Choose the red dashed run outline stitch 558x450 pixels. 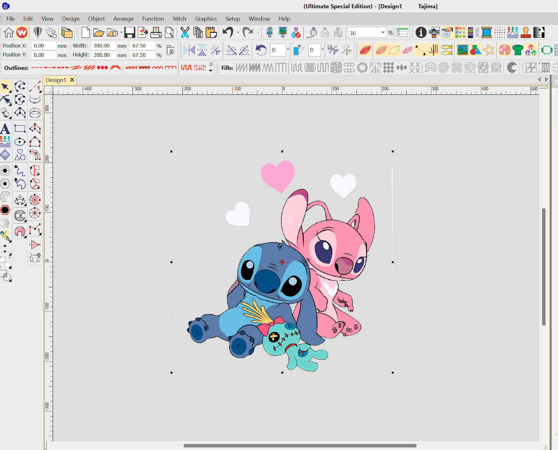(37, 68)
